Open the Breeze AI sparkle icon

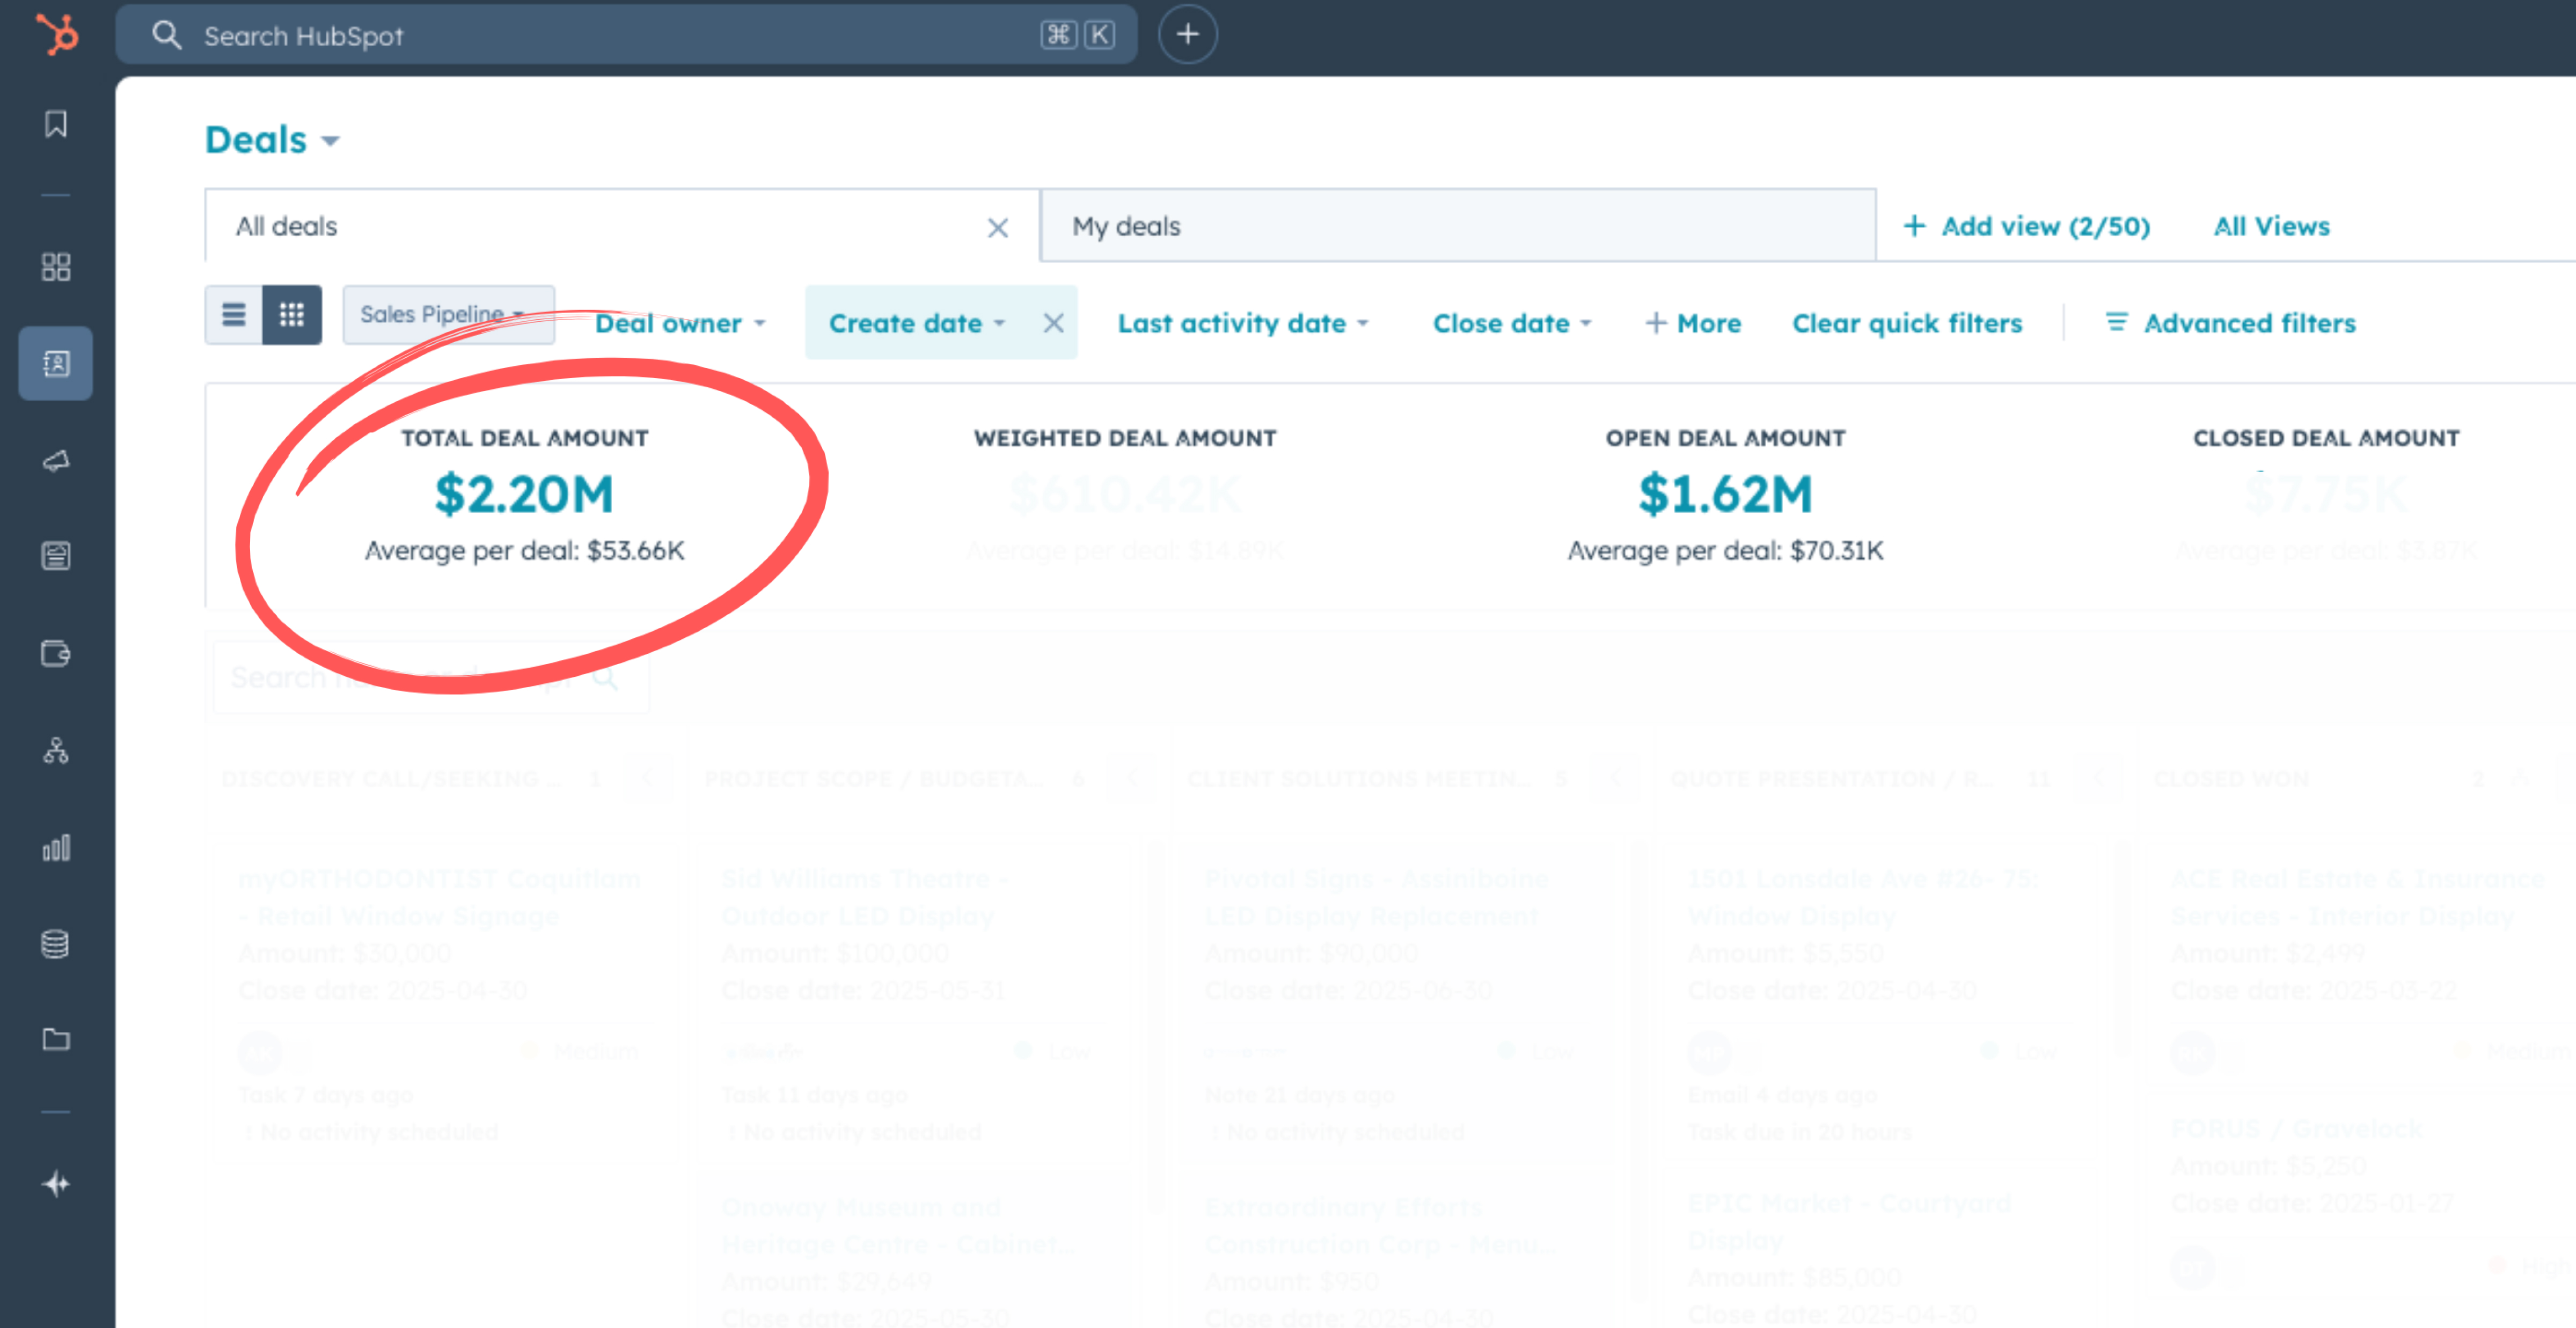pos(56,1184)
